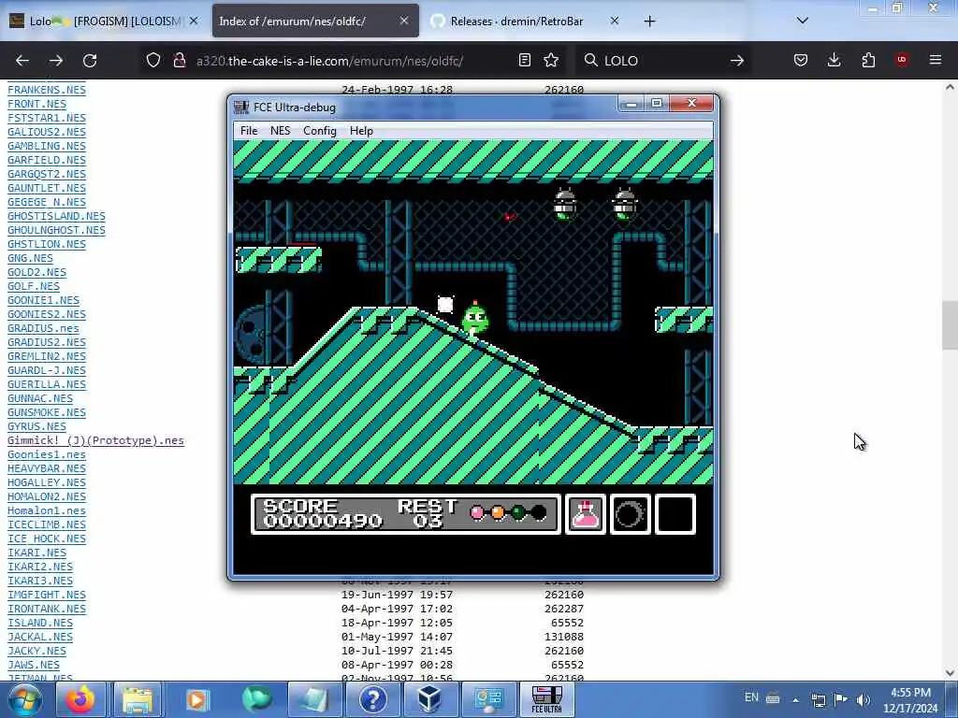Image resolution: width=958 pixels, height=718 pixels.
Task: Click page vertical scrollbar thumb
Action: tap(950, 325)
